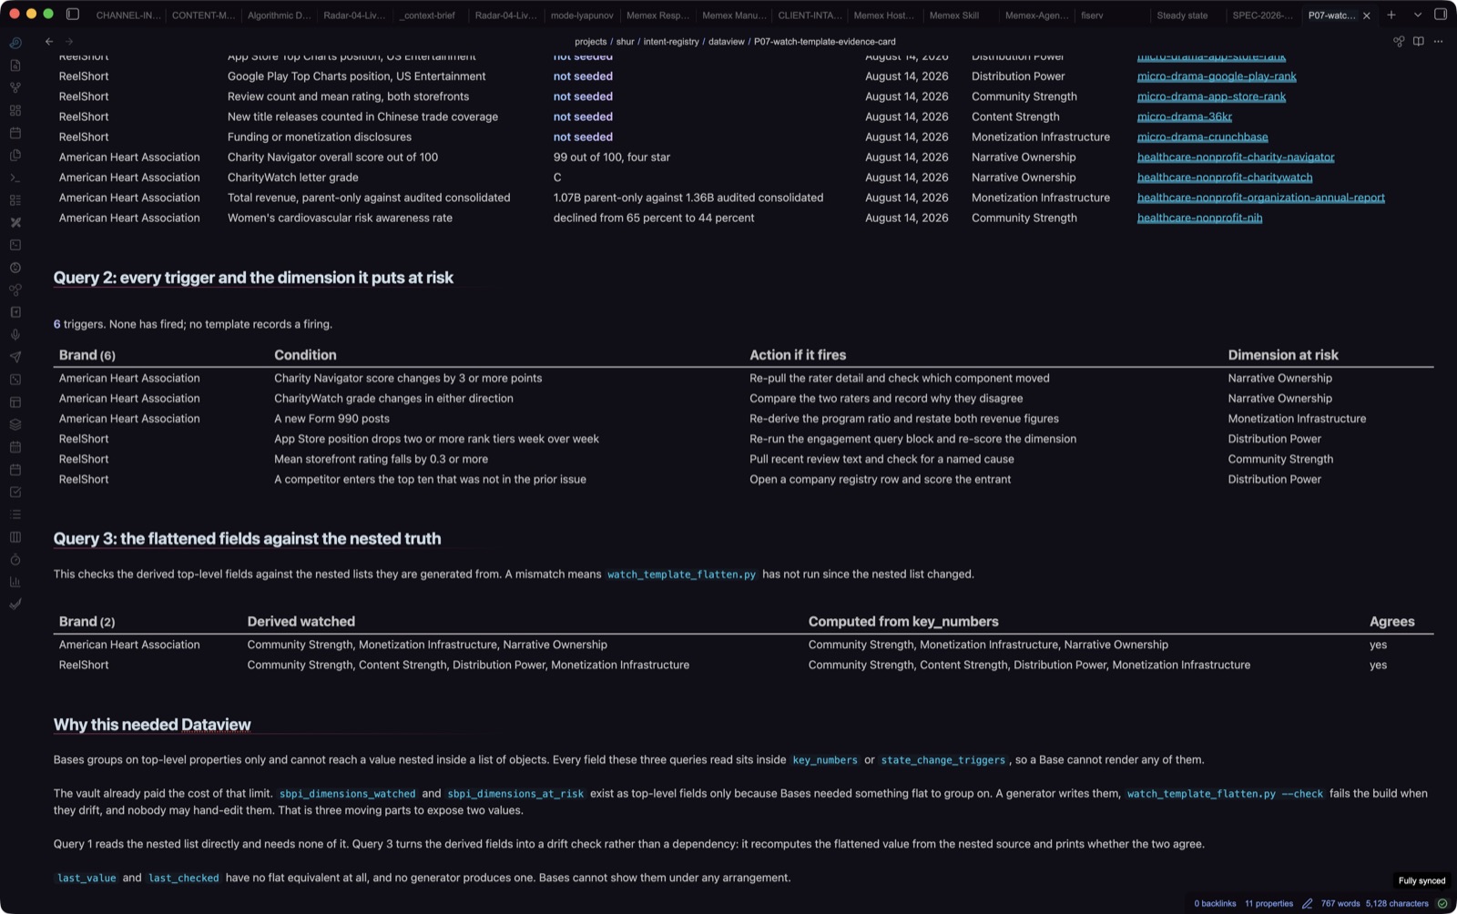Open the CLIENT-INTA... tab
Screen dimensions: 1457x914
(810, 15)
